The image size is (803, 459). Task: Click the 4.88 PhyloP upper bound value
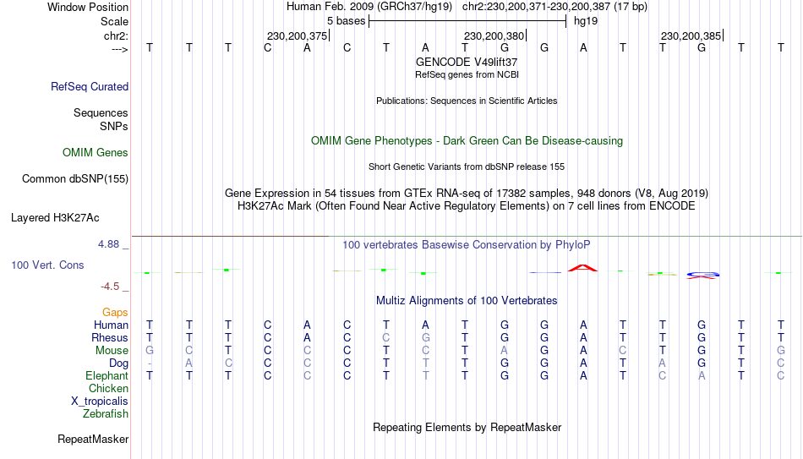coord(108,244)
